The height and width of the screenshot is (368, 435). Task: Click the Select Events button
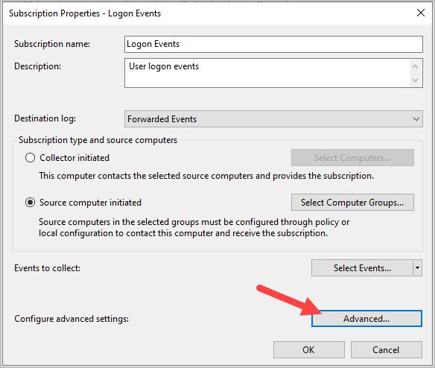coord(362,268)
